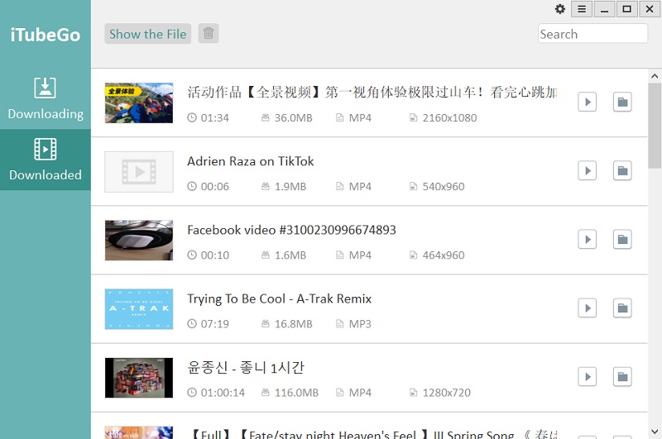Play 윤종신 - 좋니 1시간 video

587,377
